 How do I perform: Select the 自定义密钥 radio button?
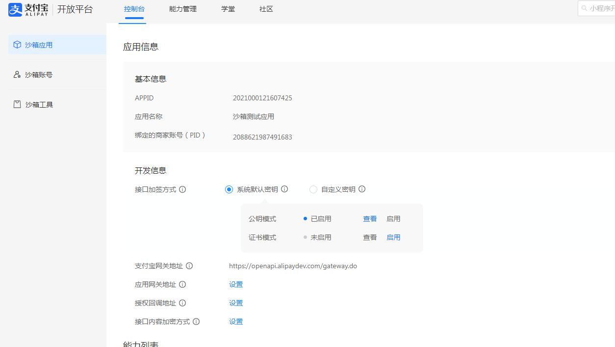313,189
